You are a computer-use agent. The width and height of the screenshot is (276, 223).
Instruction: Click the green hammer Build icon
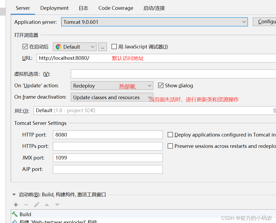point(15,214)
